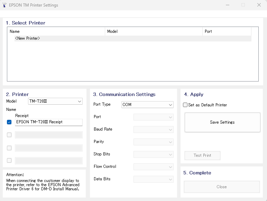Tick the second empty name checkbox below Receipt
The height and width of the screenshot is (201, 267).
click(9, 148)
